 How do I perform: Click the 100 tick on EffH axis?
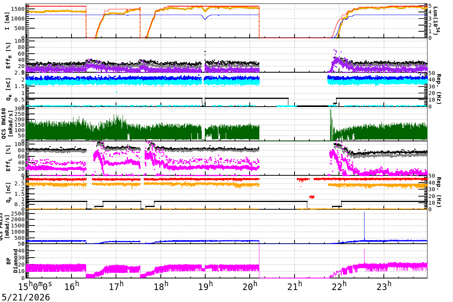click(x=19, y=41)
